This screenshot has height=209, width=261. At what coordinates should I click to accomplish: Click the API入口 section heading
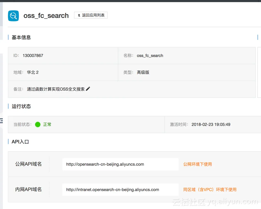click(20, 142)
